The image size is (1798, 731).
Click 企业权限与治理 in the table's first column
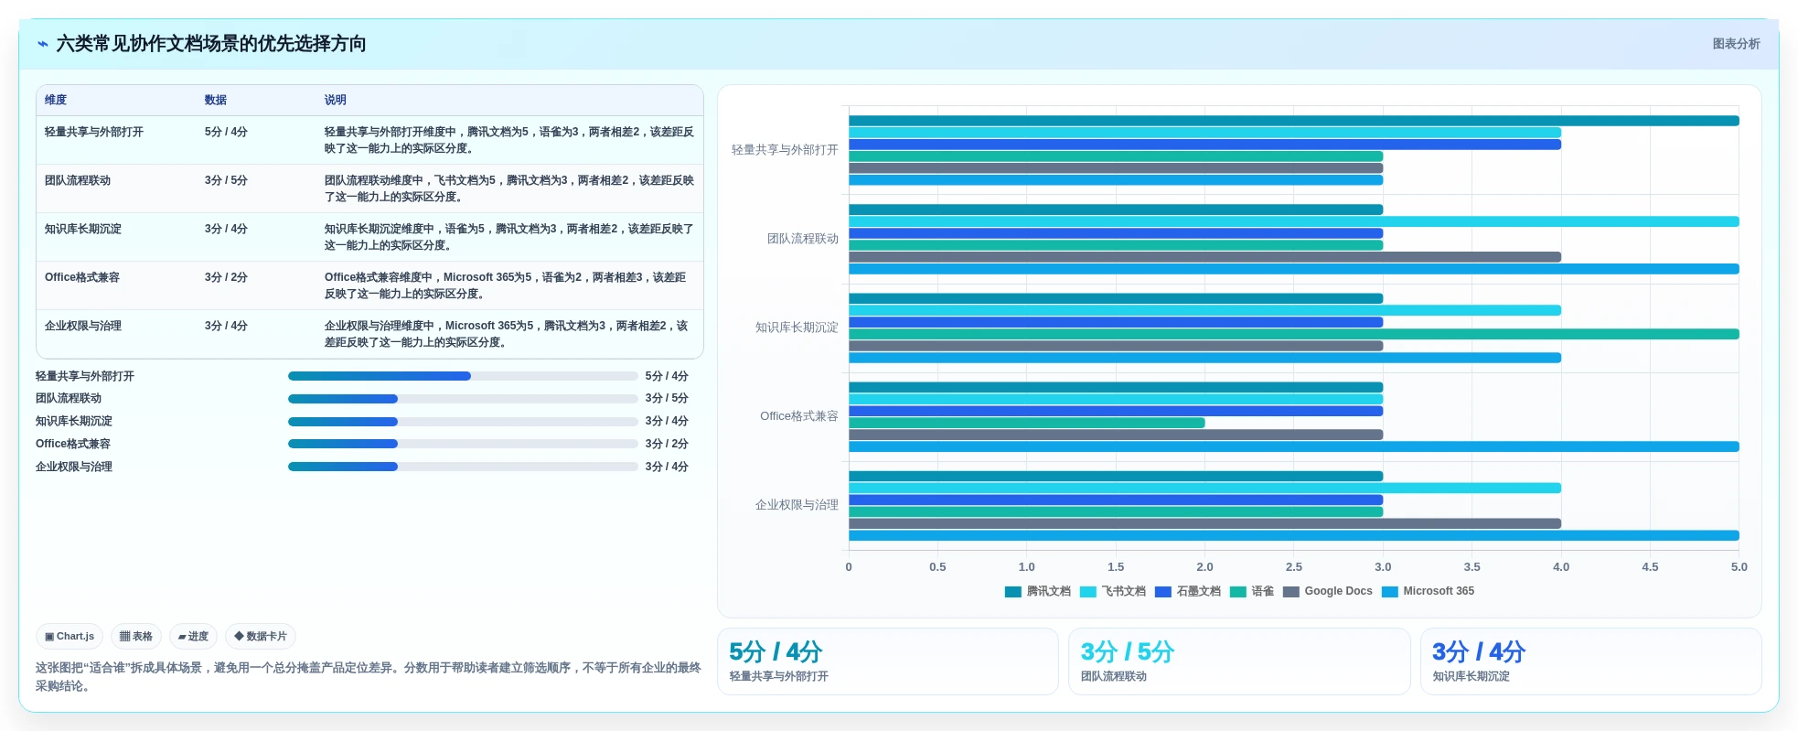[x=83, y=326]
